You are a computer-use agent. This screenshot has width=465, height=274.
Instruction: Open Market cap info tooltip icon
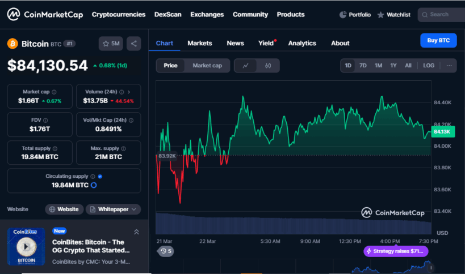pyautogui.click(x=54, y=92)
